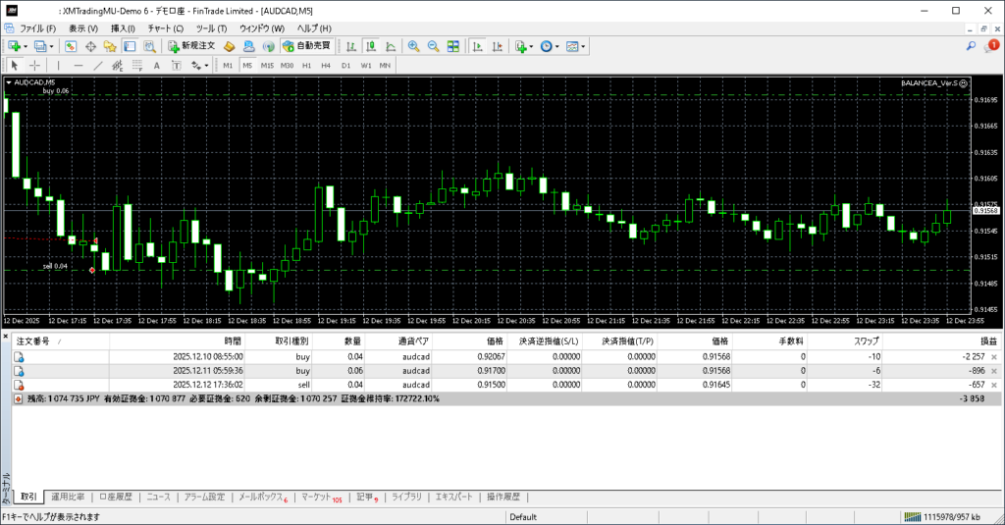This screenshot has height=525, width=1005.
Task: Open the indicators list dropdown arrow
Action: point(531,46)
